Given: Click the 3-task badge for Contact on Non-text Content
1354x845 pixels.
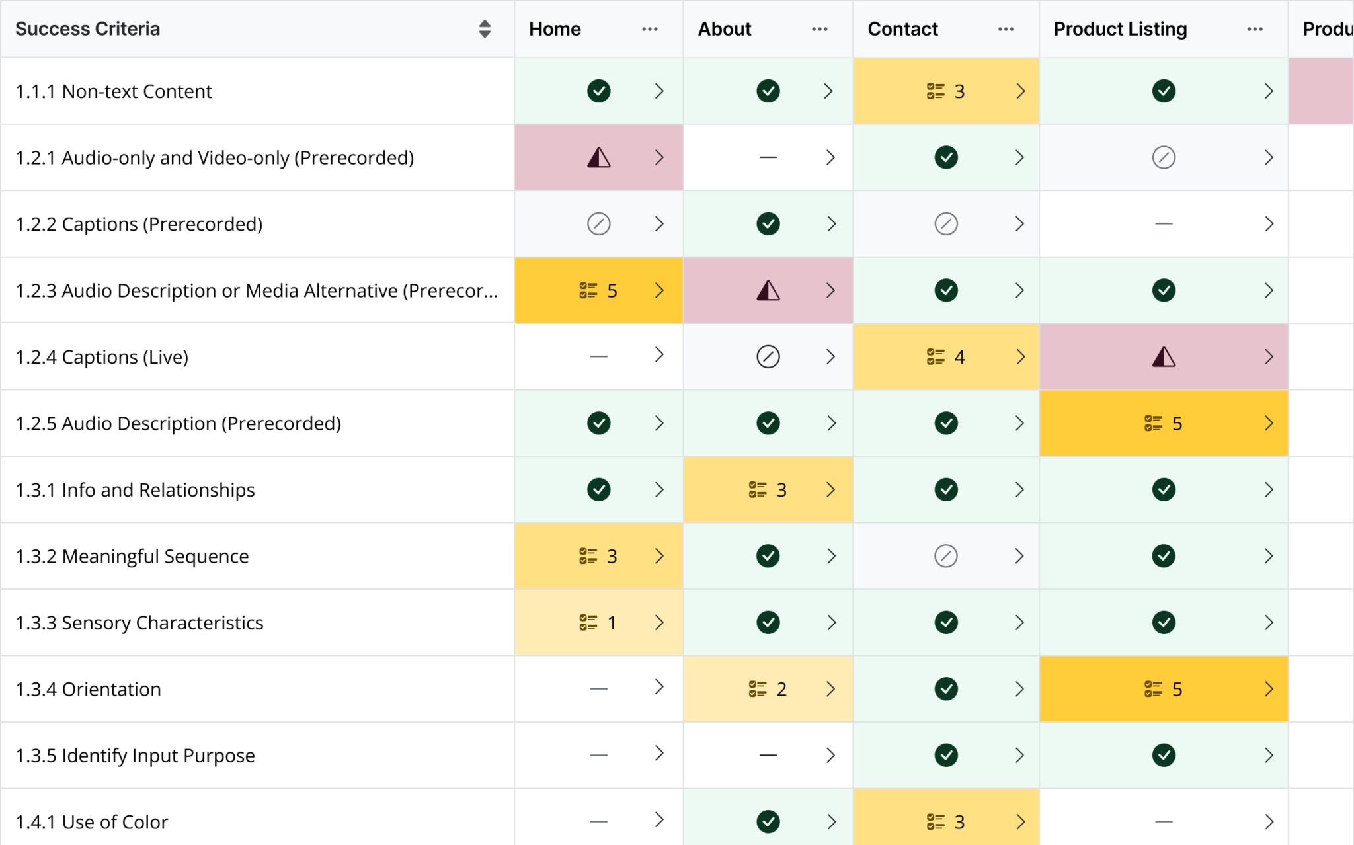Looking at the screenshot, I should (945, 91).
